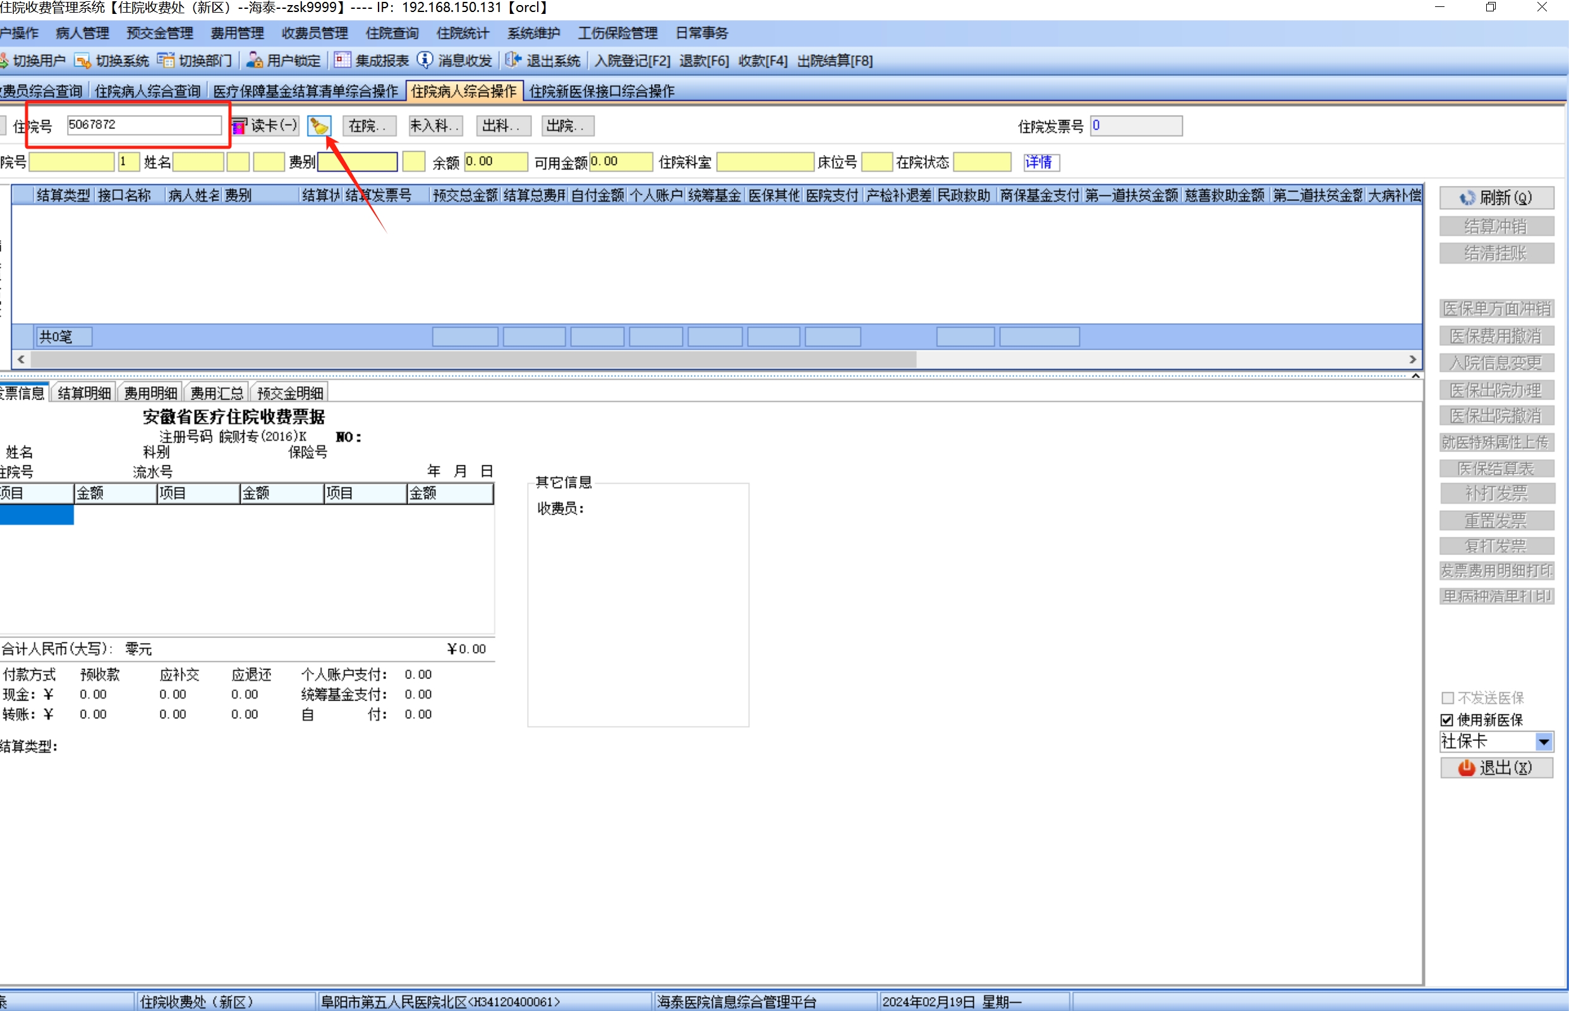
Task: Click the 切换系统 toolbar icon
Action: click(x=83, y=61)
